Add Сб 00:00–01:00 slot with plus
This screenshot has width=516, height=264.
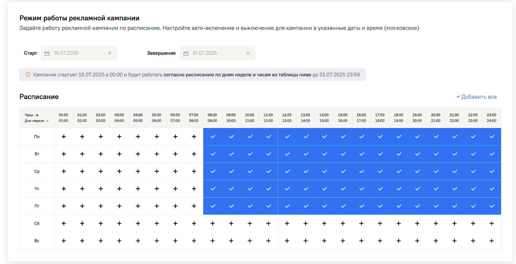click(x=64, y=223)
